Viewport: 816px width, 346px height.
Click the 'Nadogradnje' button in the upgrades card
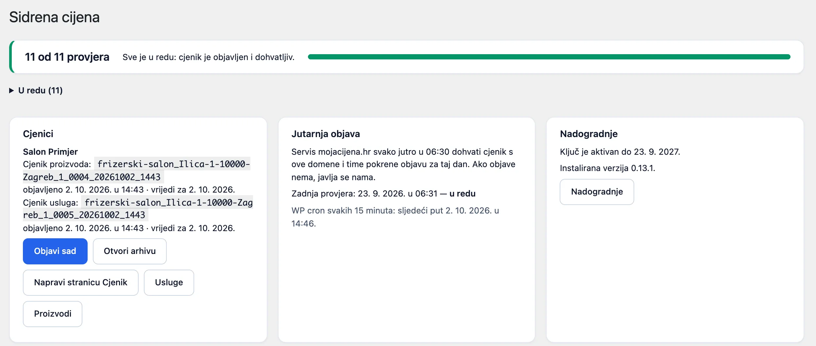(597, 192)
